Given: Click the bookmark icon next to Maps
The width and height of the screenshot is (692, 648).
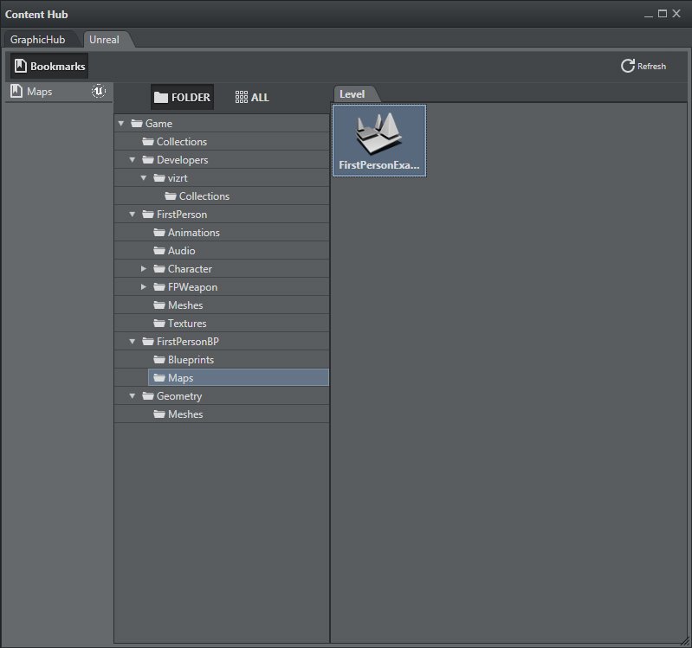Looking at the screenshot, I should 16,91.
